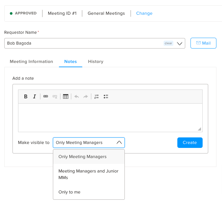Remove link using the unlink icon

click(x=55, y=96)
